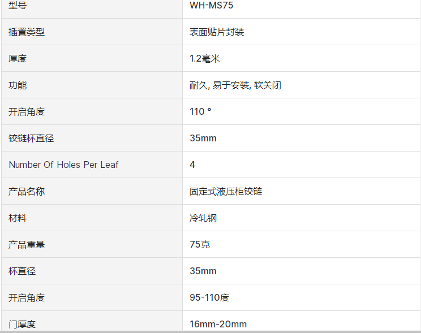Select the 表面贴片封装 value text
The image size is (421, 333).
pyautogui.click(x=217, y=32)
